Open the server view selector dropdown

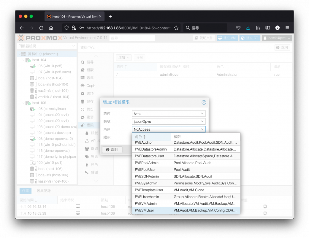point(47,46)
